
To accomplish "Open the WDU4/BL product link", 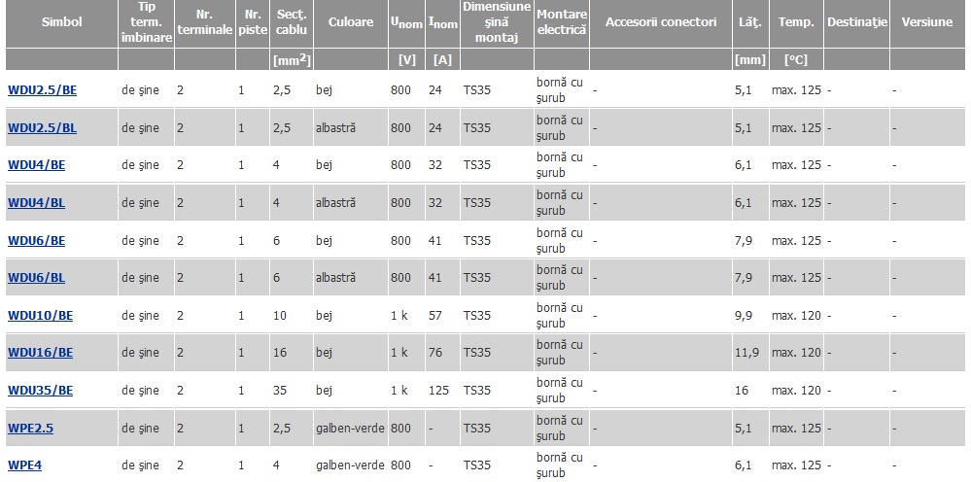I will pyautogui.click(x=36, y=203).
